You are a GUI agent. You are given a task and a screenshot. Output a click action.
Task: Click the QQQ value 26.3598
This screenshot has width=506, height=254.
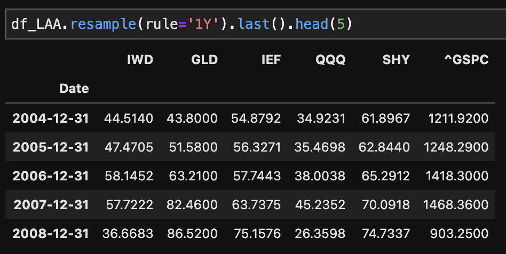pos(320,233)
